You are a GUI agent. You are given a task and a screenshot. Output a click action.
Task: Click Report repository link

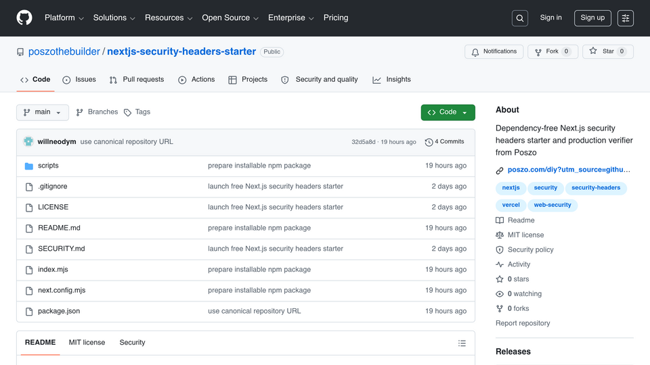523,324
